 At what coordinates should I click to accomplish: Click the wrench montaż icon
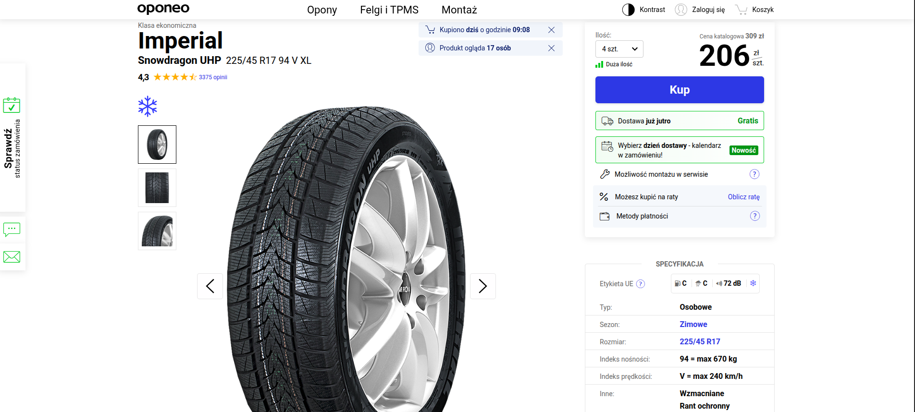(605, 174)
